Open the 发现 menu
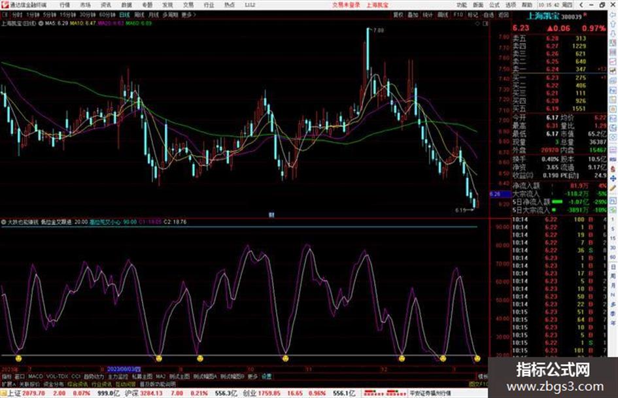Screen dimensions: 618x398 tap(167, 5)
